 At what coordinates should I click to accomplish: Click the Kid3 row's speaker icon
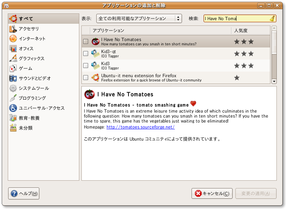[96, 66]
